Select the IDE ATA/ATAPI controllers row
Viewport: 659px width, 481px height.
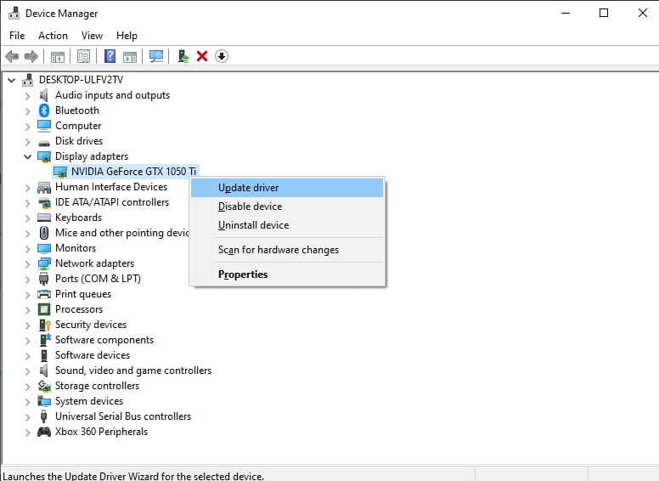pos(112,202)
